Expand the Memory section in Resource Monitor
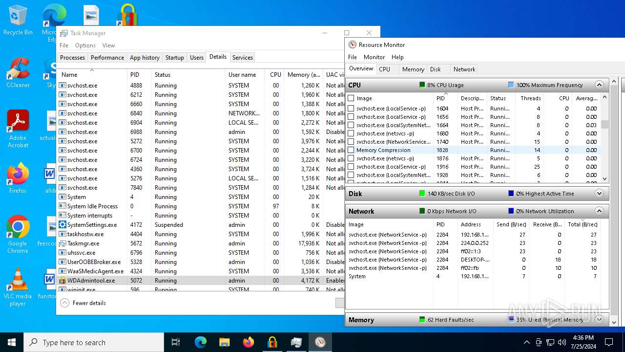This screenshot has width=625, height=352. pos(599,320)
